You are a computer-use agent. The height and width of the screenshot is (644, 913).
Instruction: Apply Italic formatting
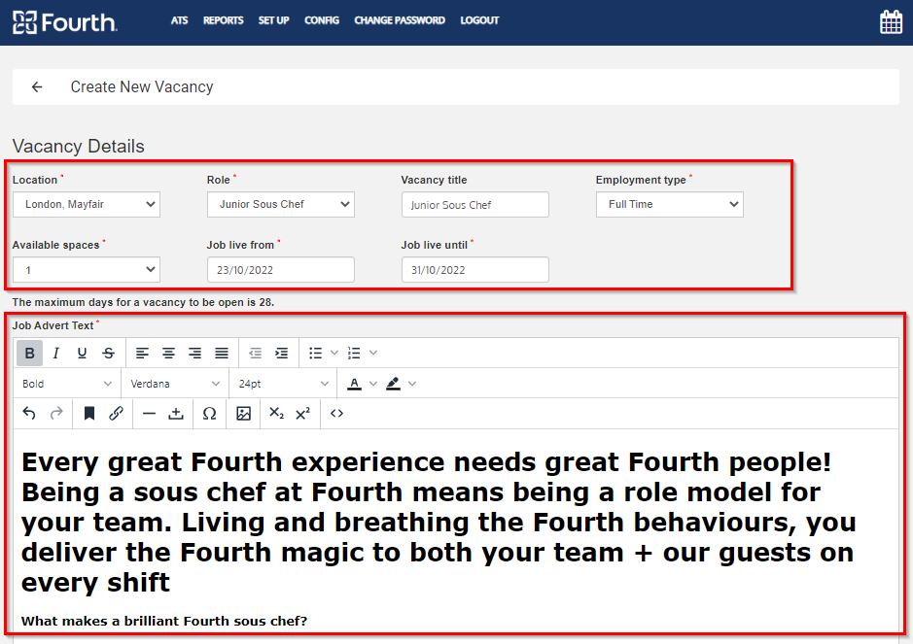tap(55, 354)
